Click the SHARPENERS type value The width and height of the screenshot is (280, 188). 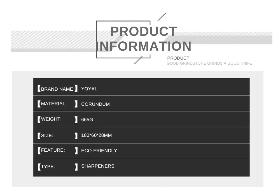[x=98, y=166]
